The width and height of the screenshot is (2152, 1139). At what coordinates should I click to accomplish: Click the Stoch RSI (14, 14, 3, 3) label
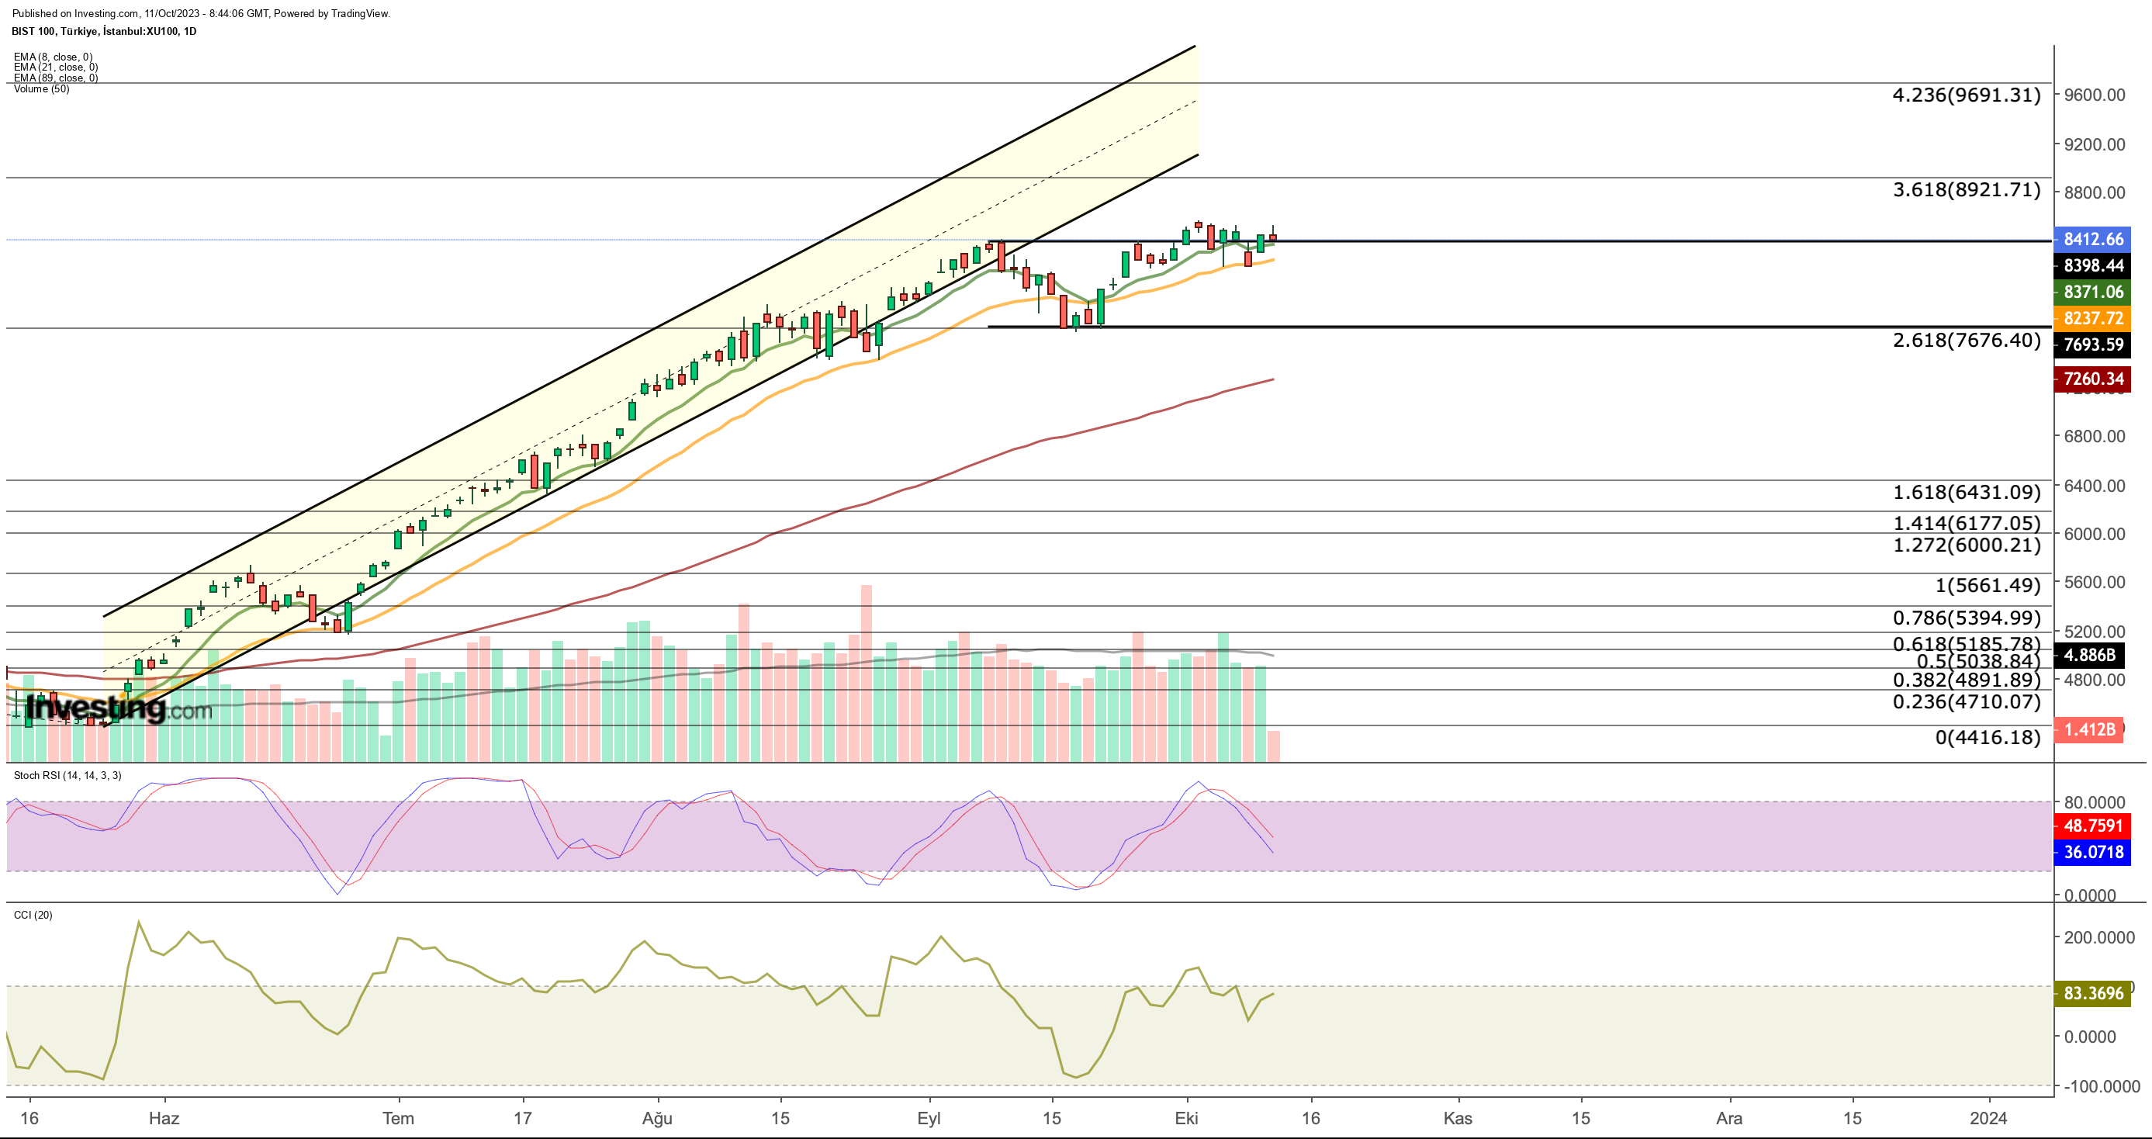point(67,775)
